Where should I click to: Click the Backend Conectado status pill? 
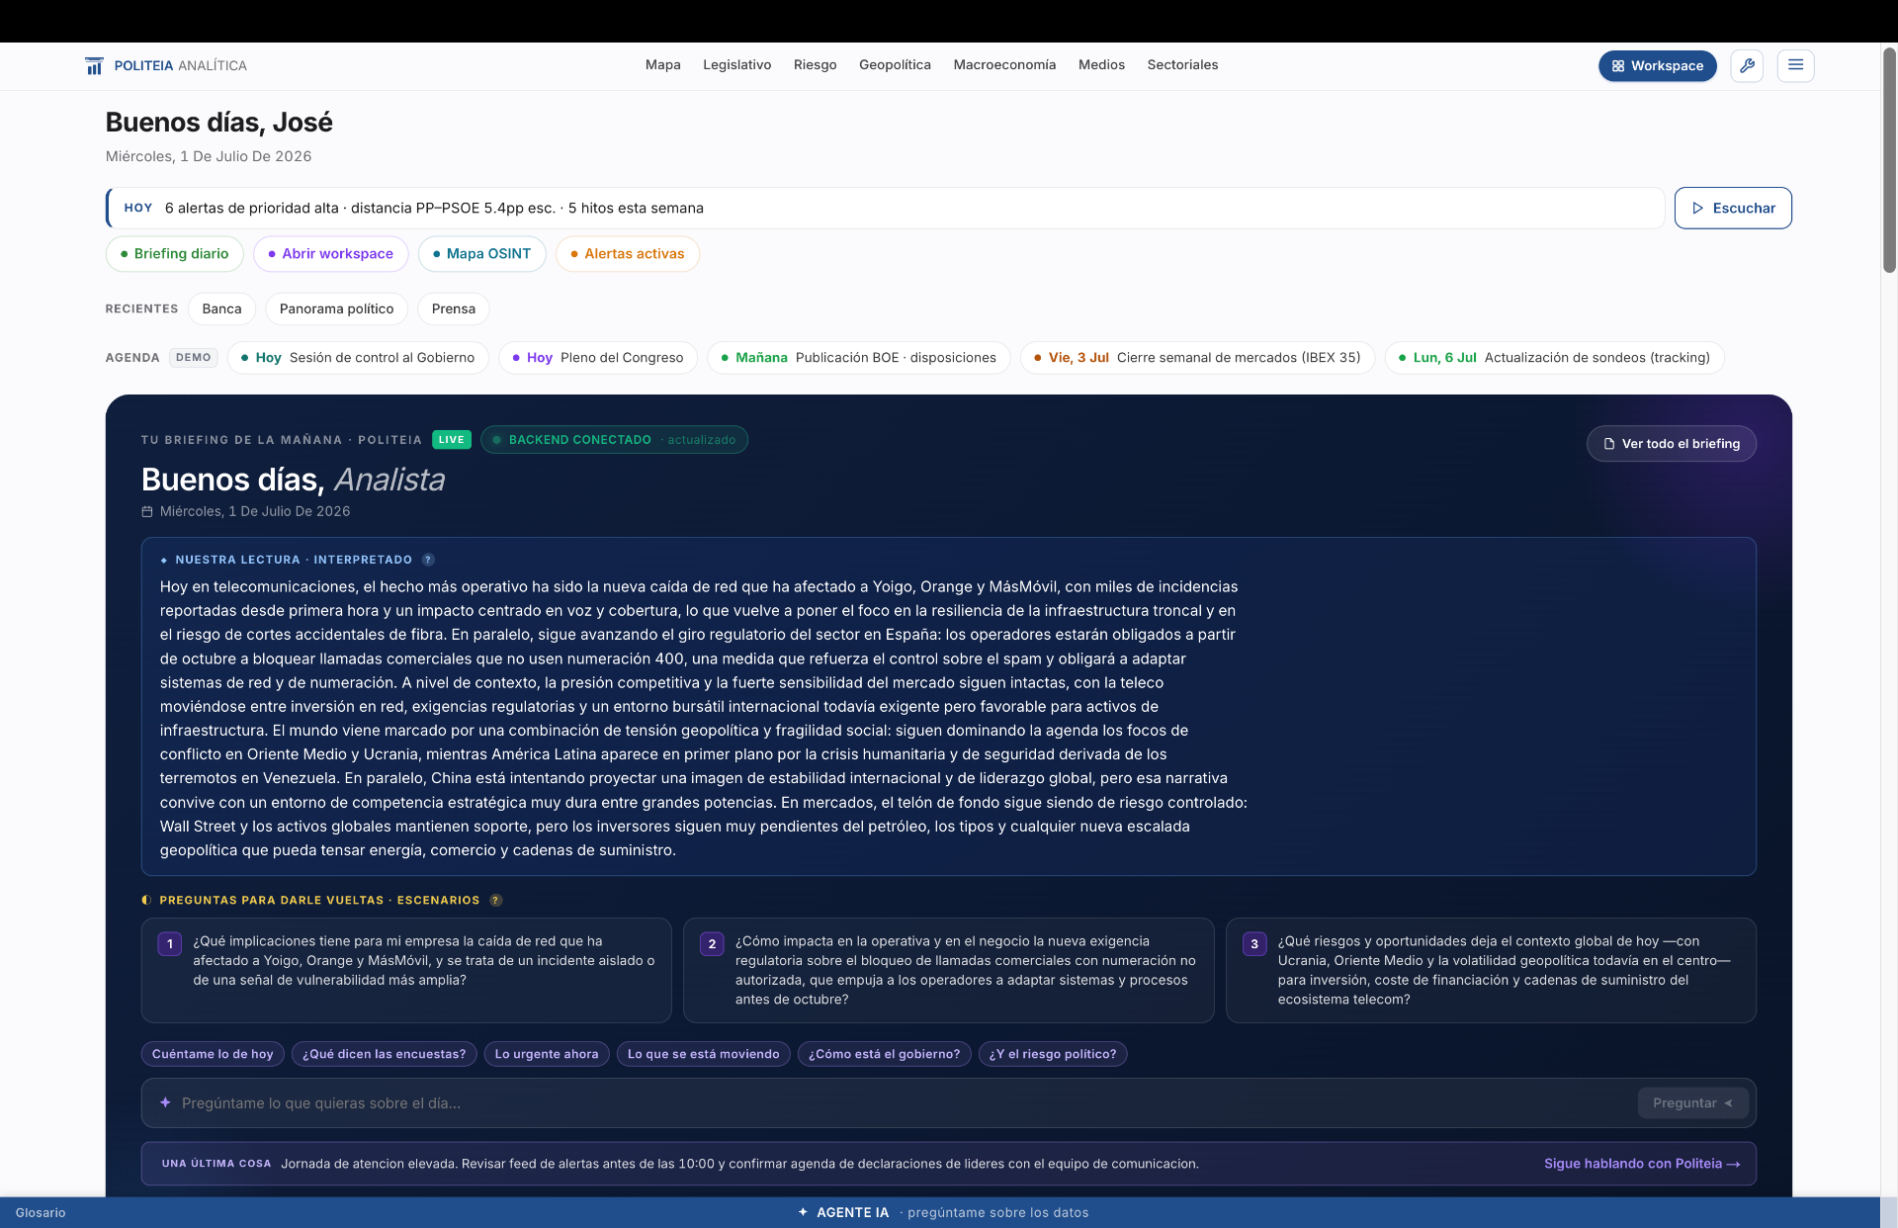point(614,440)
